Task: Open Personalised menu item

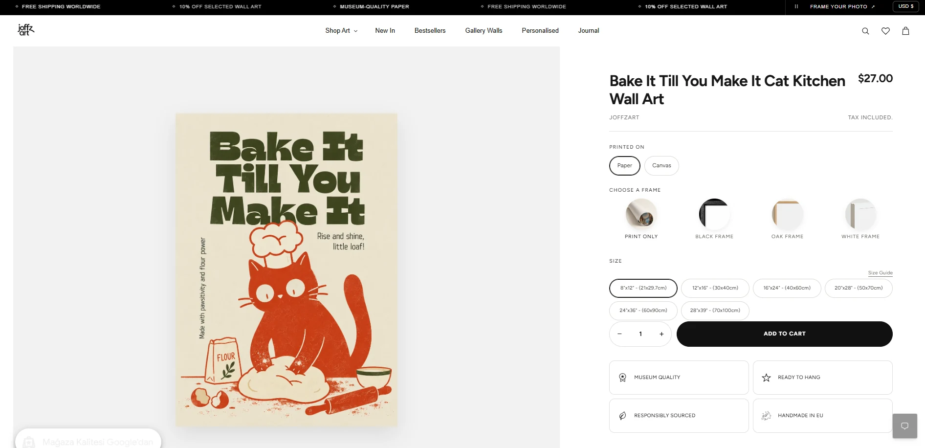Action: coord(540,31)
